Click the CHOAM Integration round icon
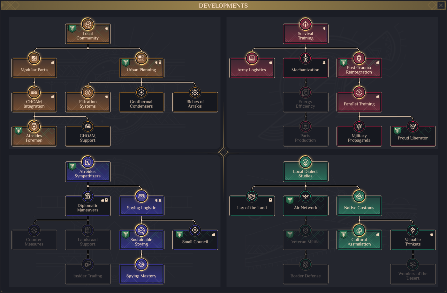 coord(34,92)
